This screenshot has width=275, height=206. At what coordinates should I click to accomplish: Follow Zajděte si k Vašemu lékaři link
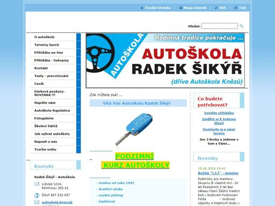219,121
